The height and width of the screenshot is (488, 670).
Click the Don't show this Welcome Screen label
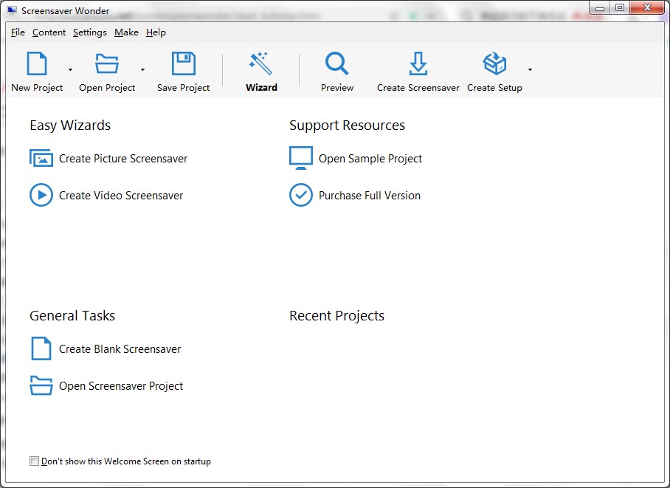point(126,461)
